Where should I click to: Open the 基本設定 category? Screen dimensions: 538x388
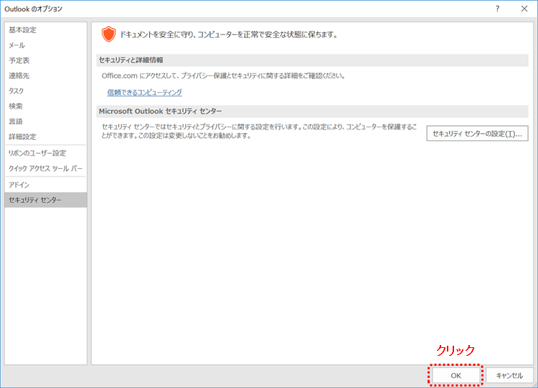coord(46,30)
